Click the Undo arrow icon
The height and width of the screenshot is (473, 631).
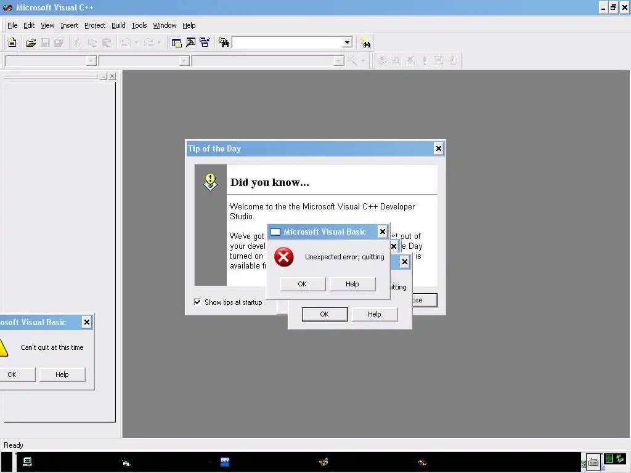pyautogui.click(x=126, y=42)
